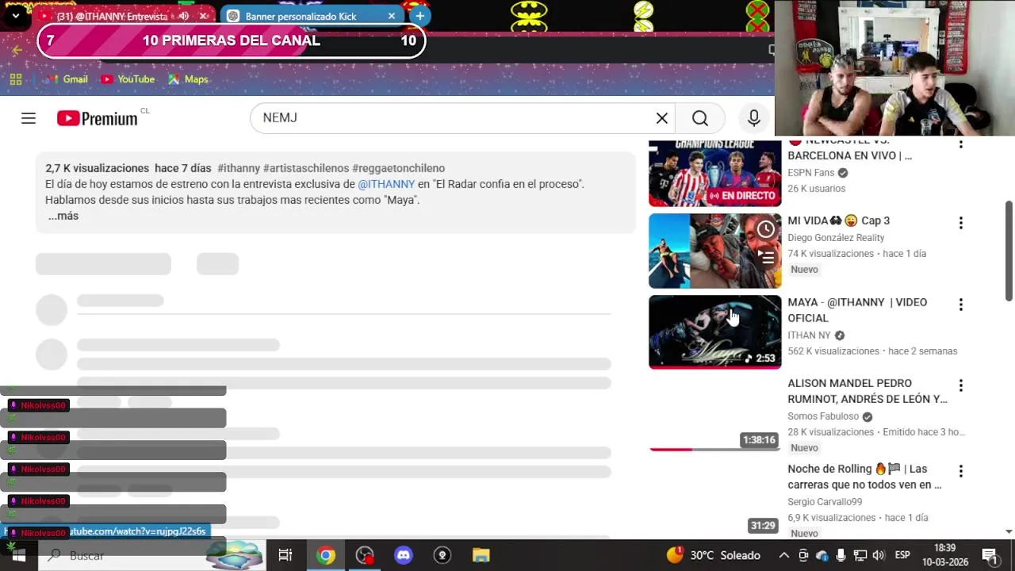Open the YouTube hamburger guide menu

[29, 118]
